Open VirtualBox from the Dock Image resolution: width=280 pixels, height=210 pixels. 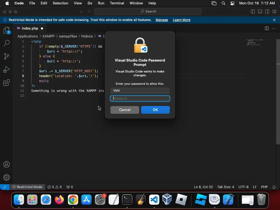(x=167, y=199)
